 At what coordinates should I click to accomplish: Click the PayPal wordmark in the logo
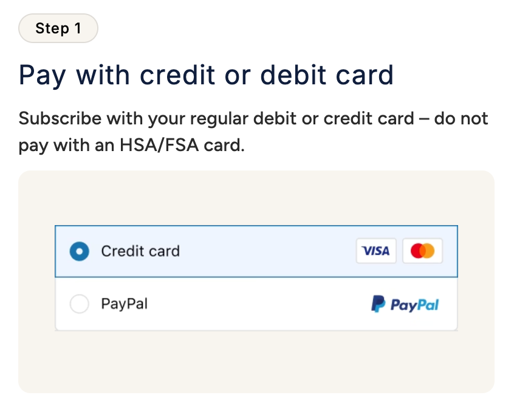pos(414,305)
